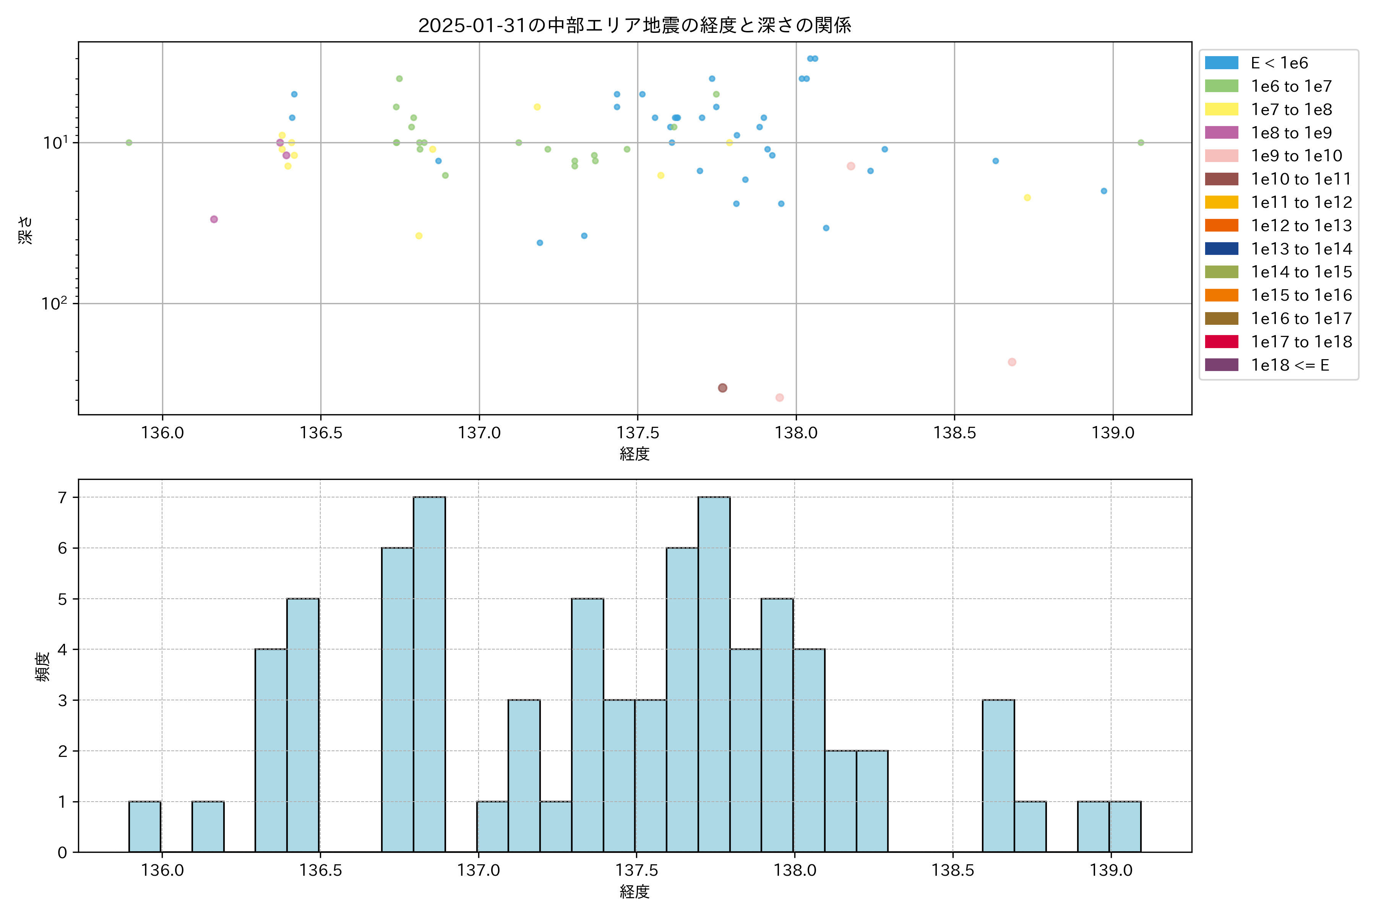Click the pink data point near longitude 138.68
The width and height of the screenshot is (1376, 917).
click(x=1011, y=362)
